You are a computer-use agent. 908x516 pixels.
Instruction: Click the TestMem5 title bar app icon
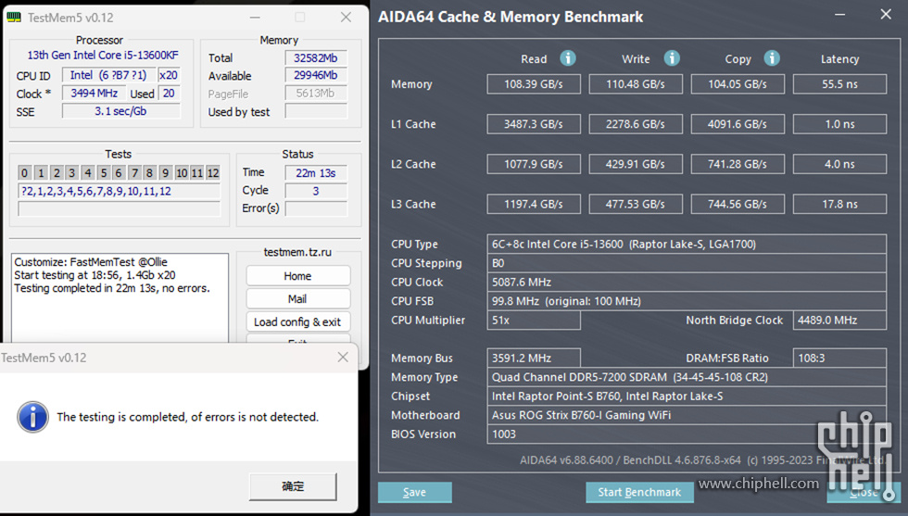tap(14, 18)
